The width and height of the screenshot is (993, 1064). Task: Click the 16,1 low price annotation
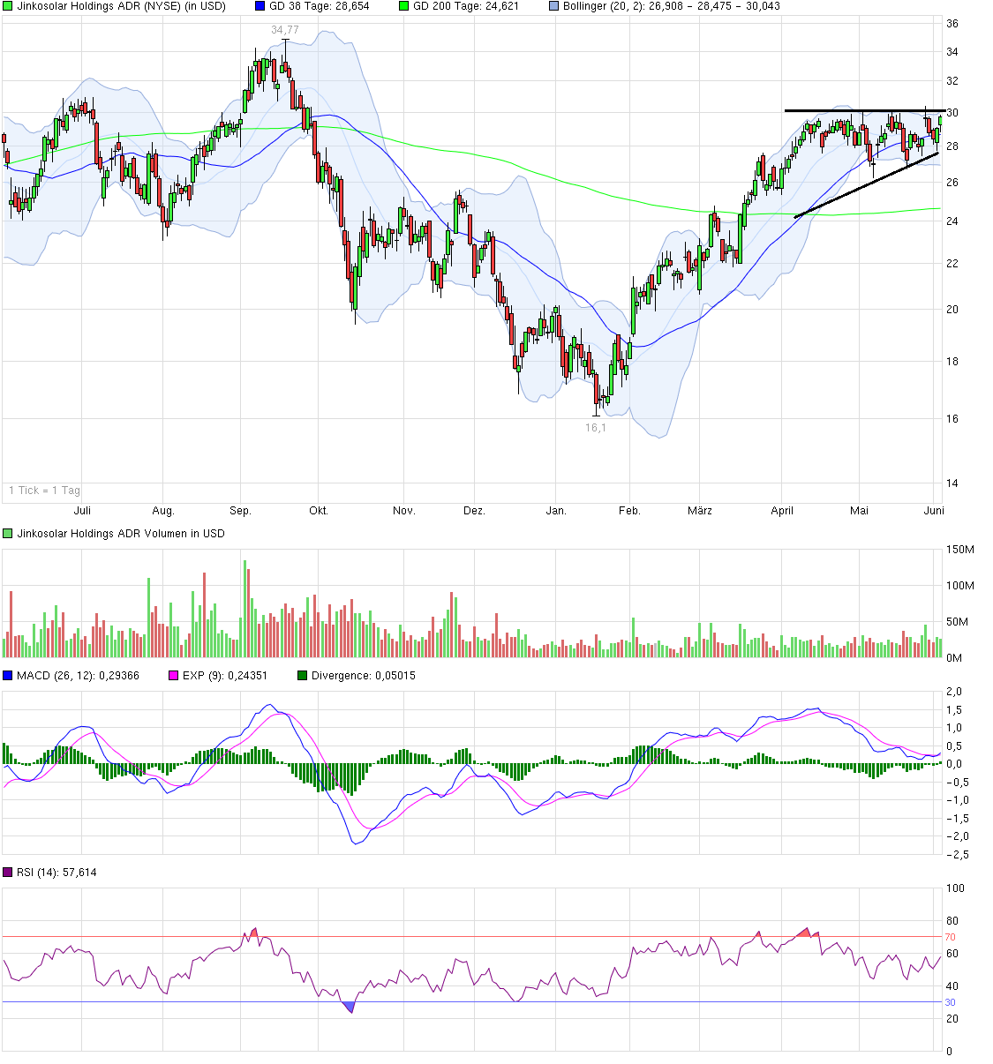(x=596, y=428)
